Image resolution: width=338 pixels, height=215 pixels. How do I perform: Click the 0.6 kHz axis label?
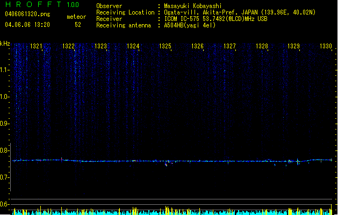pyautogui.click(x=4, y=204)
